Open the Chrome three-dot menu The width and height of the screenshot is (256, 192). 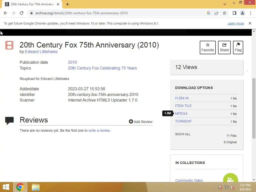coord(250,13)
